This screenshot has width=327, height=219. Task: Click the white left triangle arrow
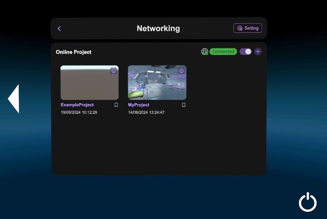pyautogui.click(x=14, y=99)
